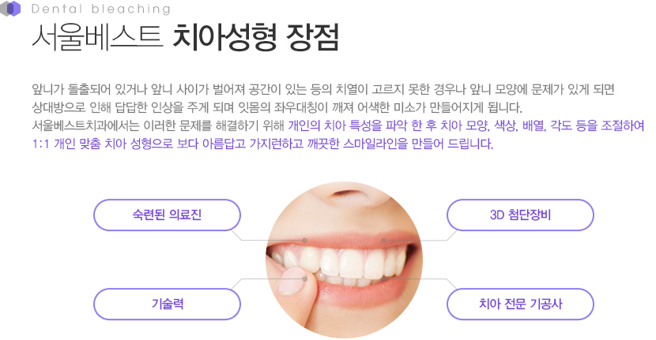
Task: Click the bold 치아성형 장점 heading text
Action: click(255, 38)
